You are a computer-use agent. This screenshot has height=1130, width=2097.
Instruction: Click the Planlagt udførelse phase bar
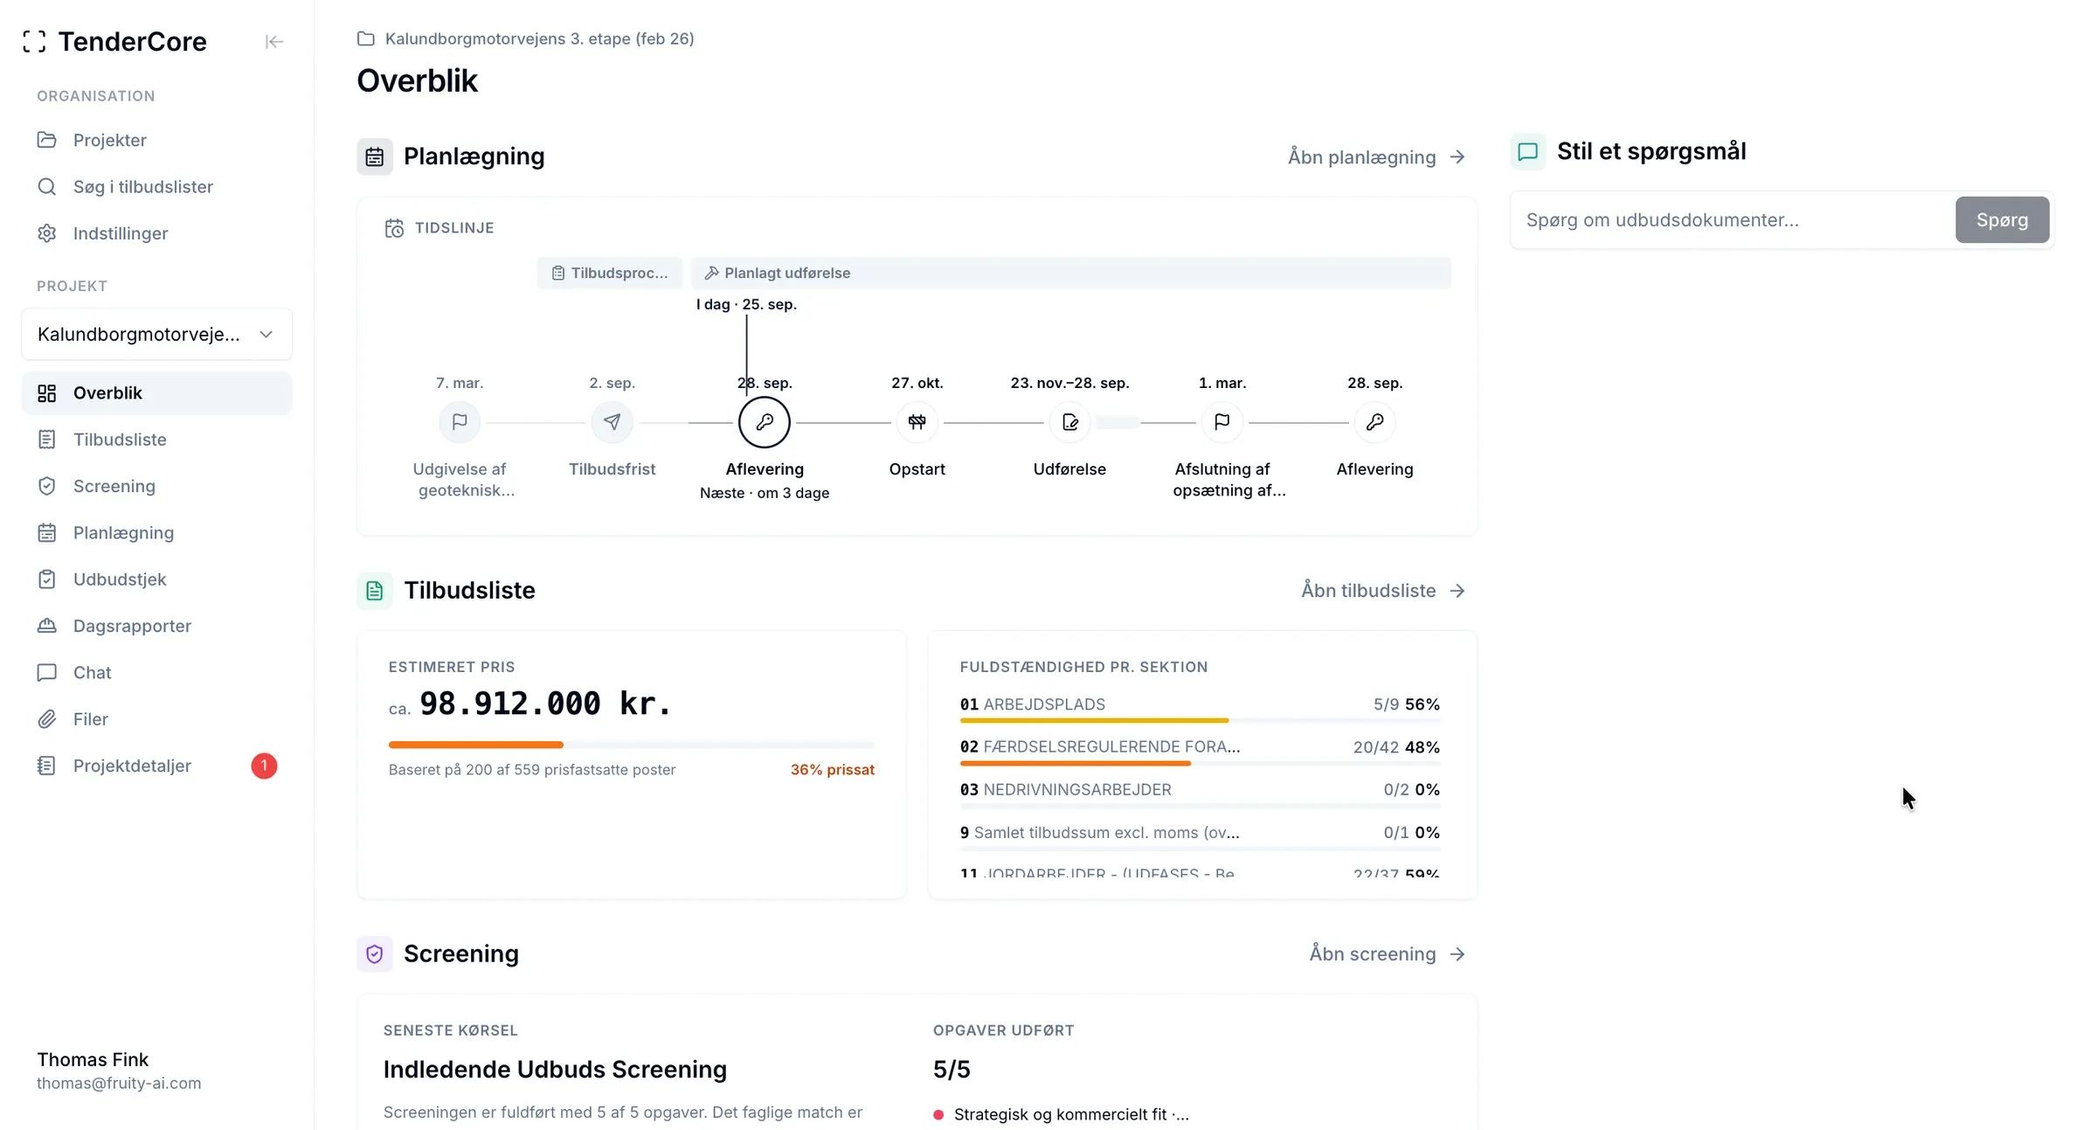(1070, 273)
